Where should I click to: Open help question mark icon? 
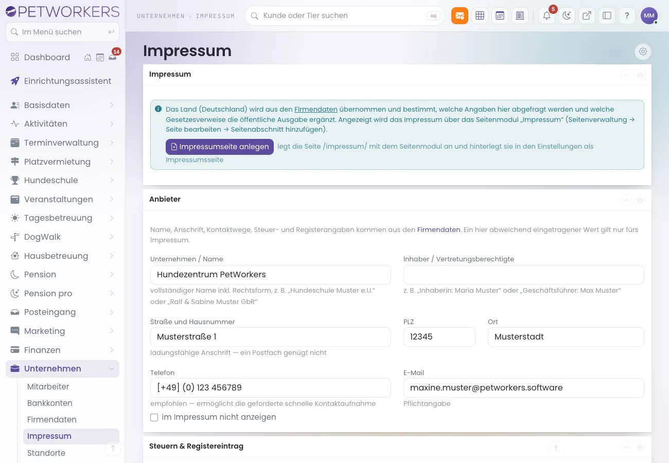point(627,15)
